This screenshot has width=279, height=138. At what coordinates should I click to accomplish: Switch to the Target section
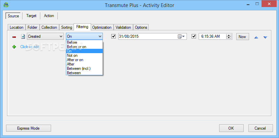click(x=31, y=16)
